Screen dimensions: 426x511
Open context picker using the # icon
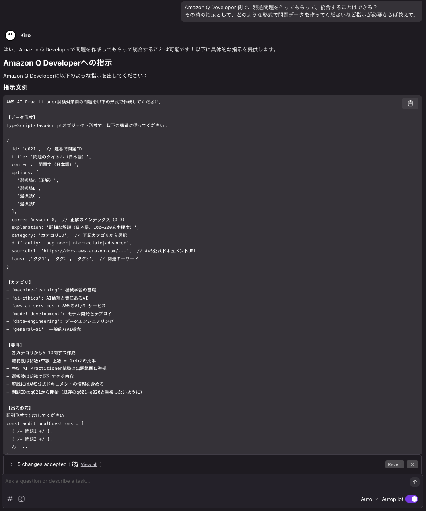(10, 499)
